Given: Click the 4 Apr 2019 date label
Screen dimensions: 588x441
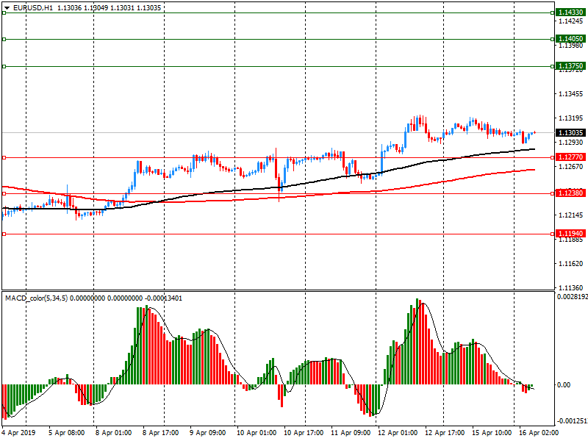Looking at the screenshot, I should 21,433.
